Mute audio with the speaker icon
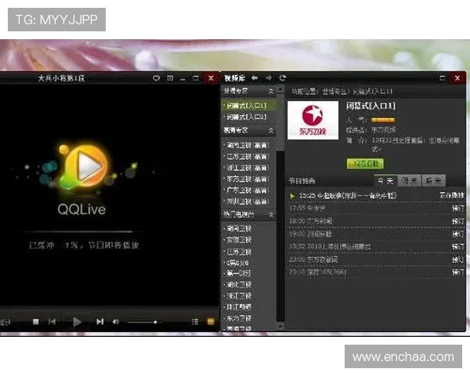 (x=116, y=322)
